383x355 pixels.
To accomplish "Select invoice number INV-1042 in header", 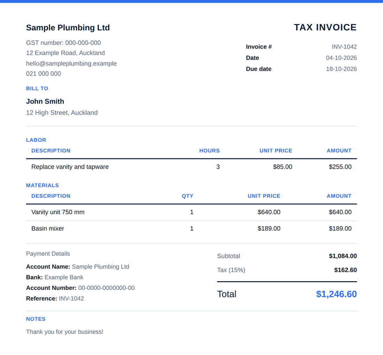I will (344, 47).
